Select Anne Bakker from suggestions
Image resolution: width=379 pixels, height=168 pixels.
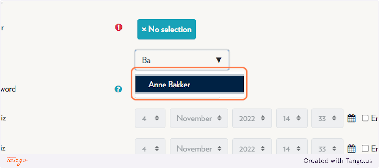click(189, 84)
